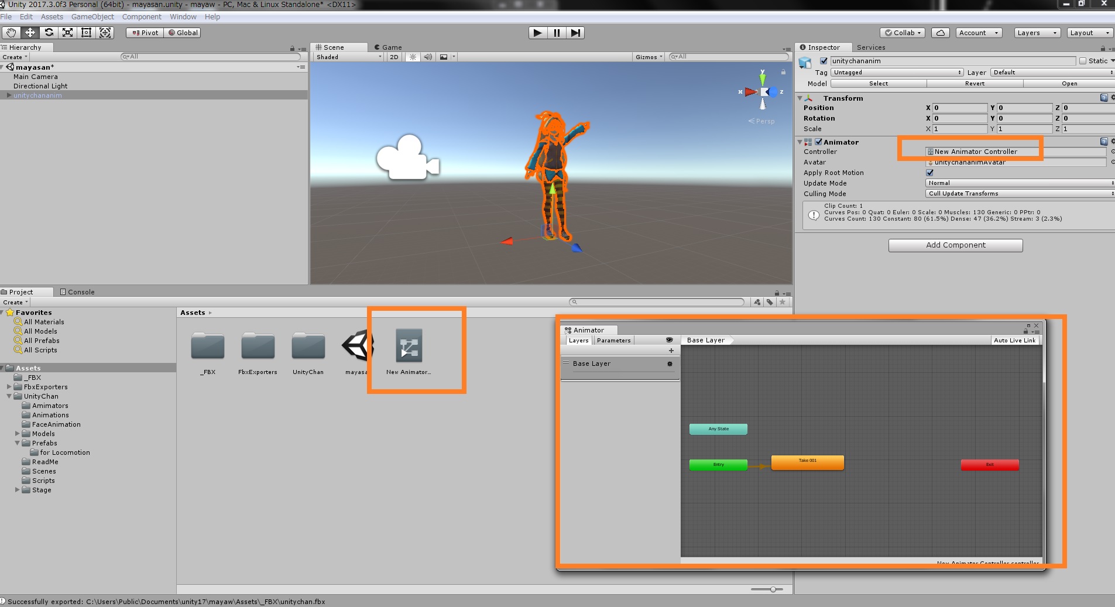
Task: Select the Take 001 animator state
Action: (807, 462)
